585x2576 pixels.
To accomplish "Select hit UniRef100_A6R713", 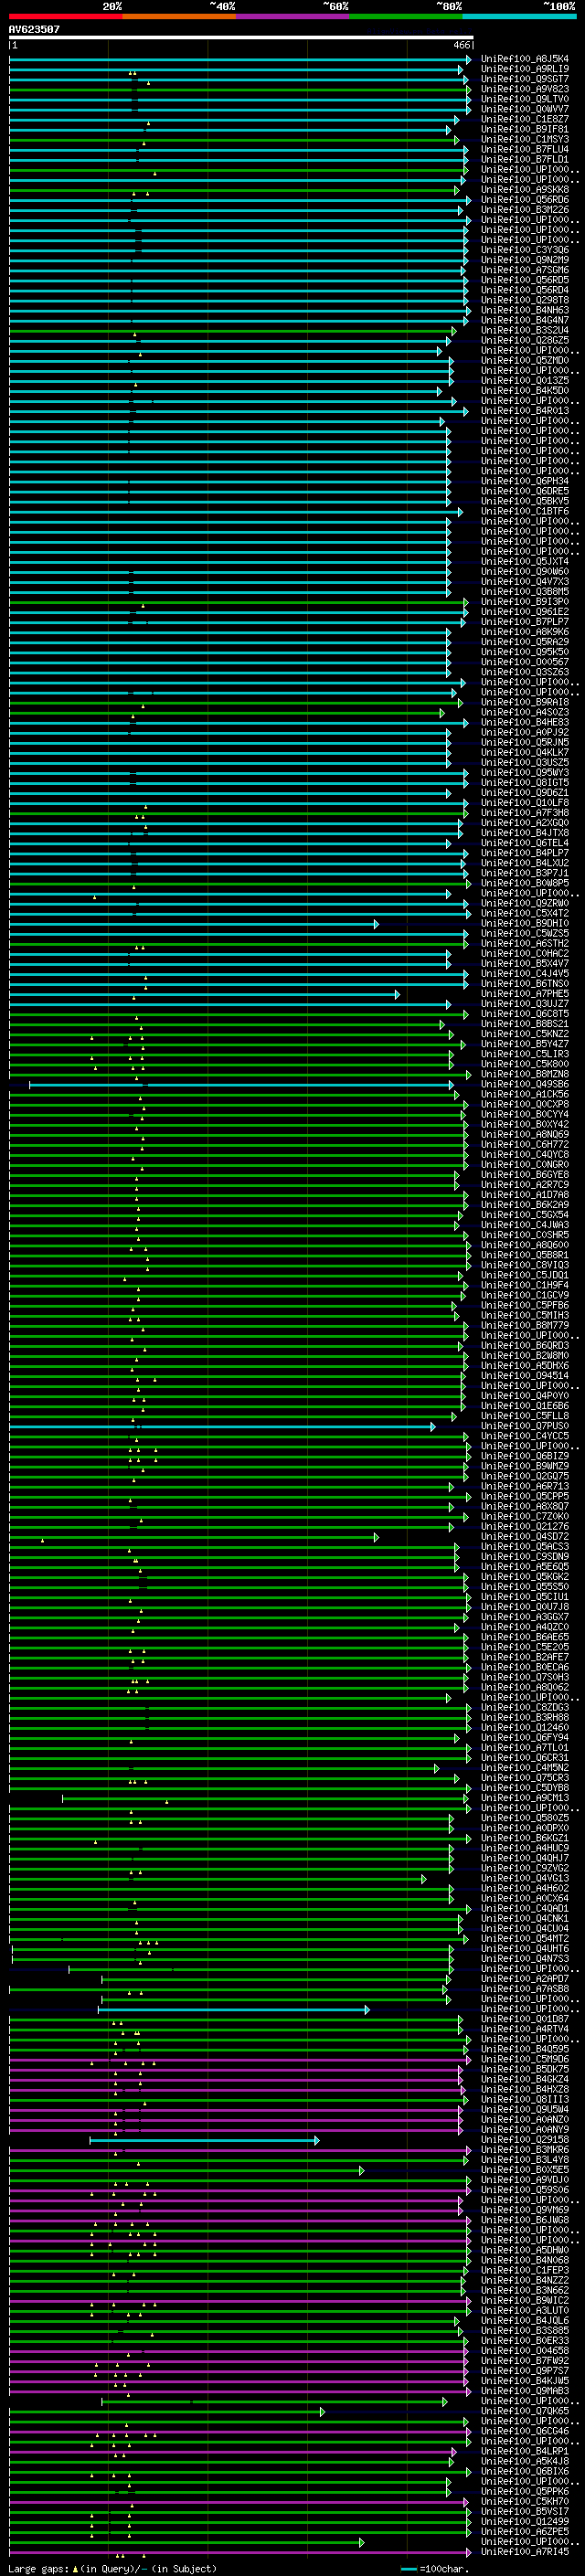I will tap(525, 1487).
